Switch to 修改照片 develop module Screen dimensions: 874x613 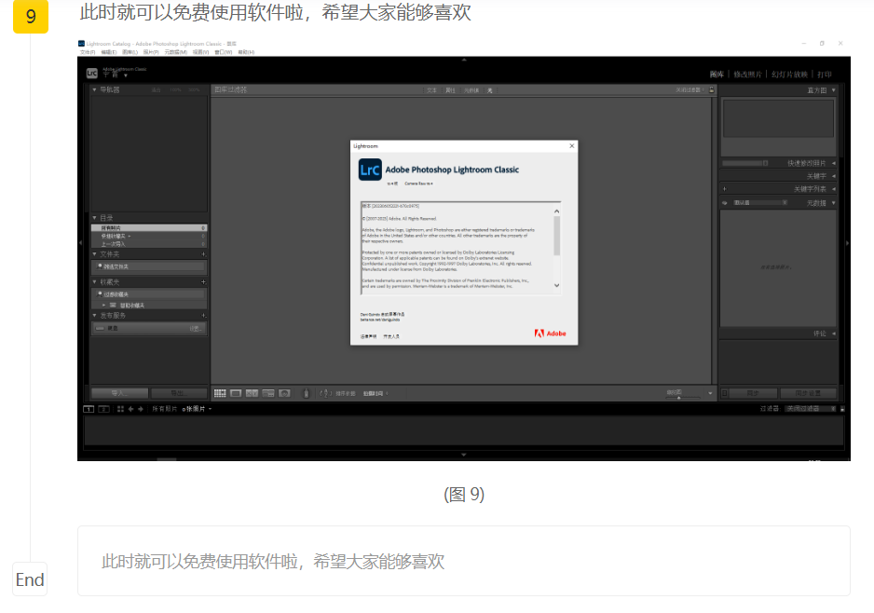747,75
